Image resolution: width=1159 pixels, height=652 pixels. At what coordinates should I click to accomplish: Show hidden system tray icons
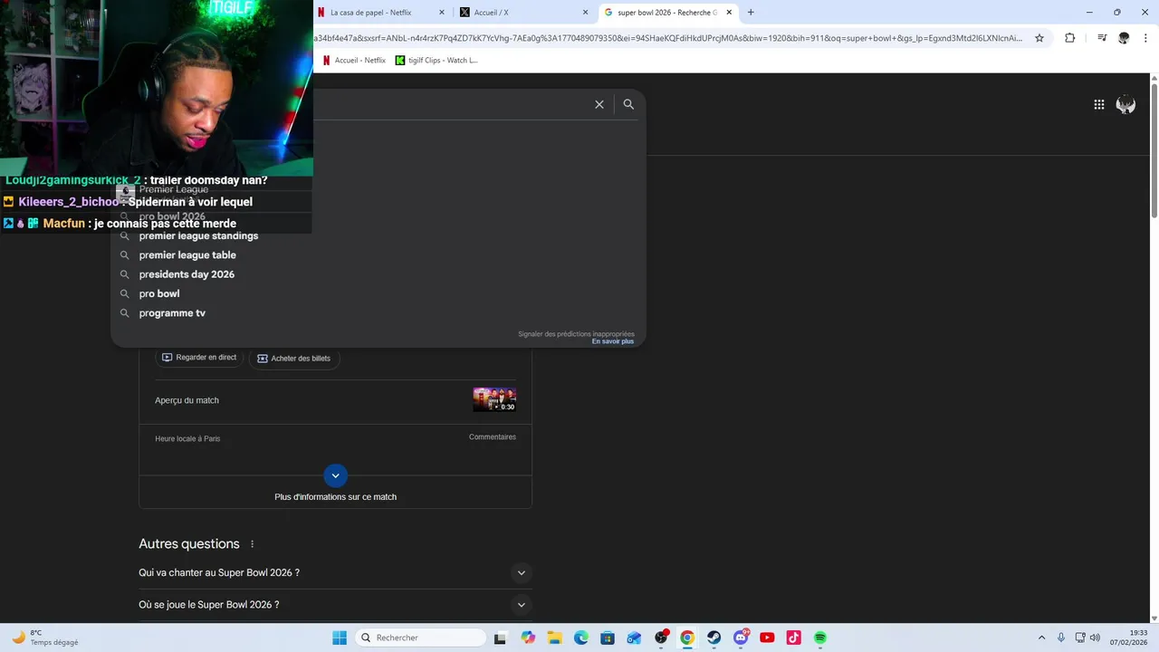(x=1041, y=638)
